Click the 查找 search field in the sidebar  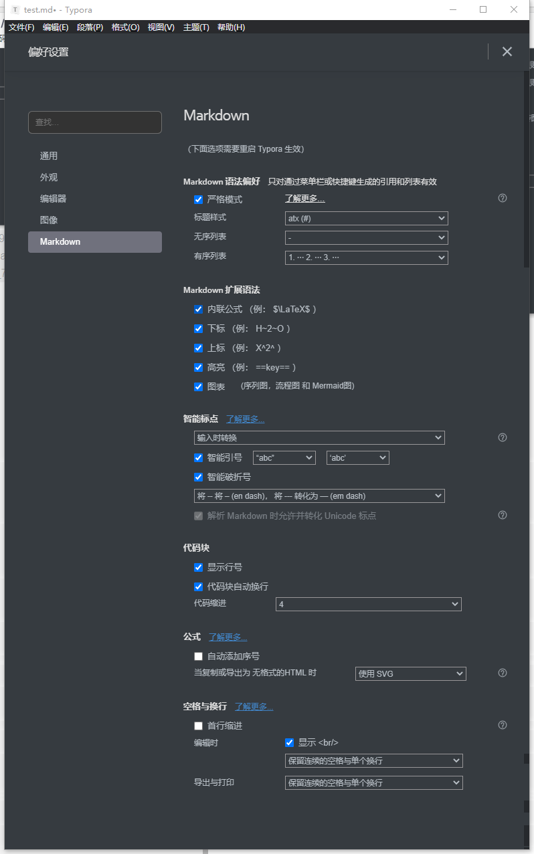coord(94,122)
